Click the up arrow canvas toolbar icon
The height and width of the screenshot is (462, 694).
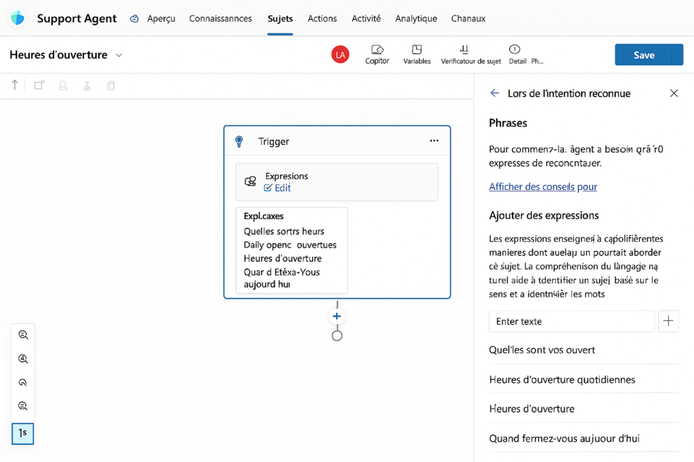tap(15, 85)
